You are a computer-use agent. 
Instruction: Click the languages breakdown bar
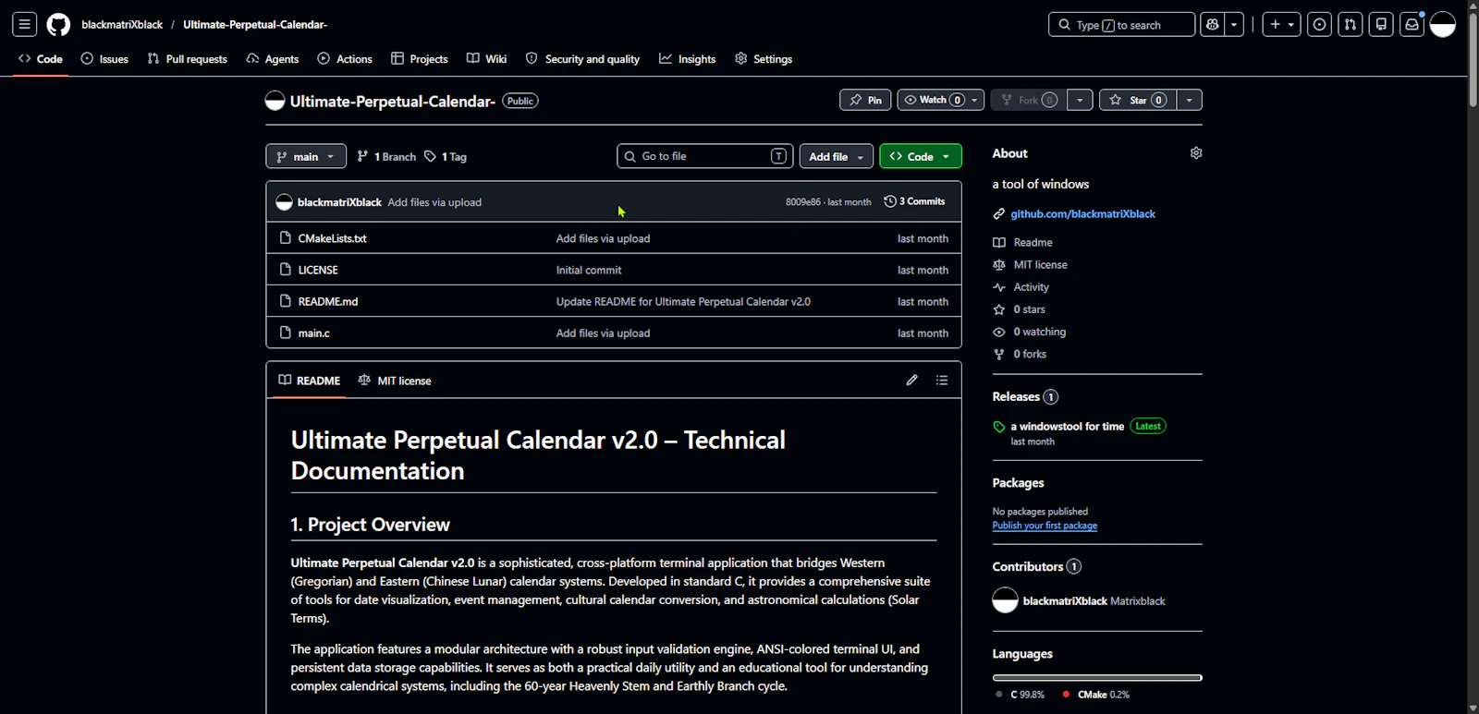1097,678
